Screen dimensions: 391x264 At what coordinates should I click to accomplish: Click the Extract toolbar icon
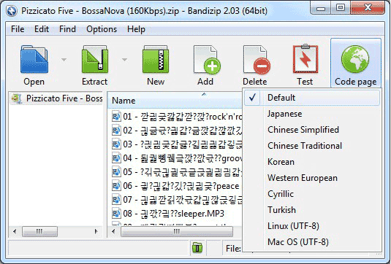tap(95, 59)
